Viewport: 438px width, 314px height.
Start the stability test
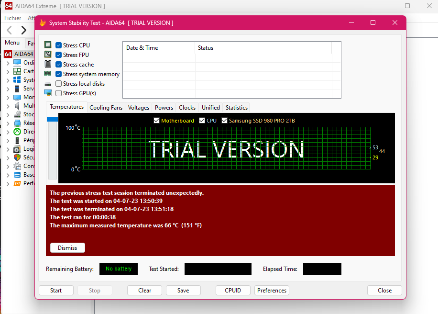point(56,290)
